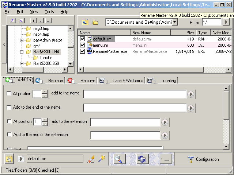Click the Filter text field

[x=212, y=22]
